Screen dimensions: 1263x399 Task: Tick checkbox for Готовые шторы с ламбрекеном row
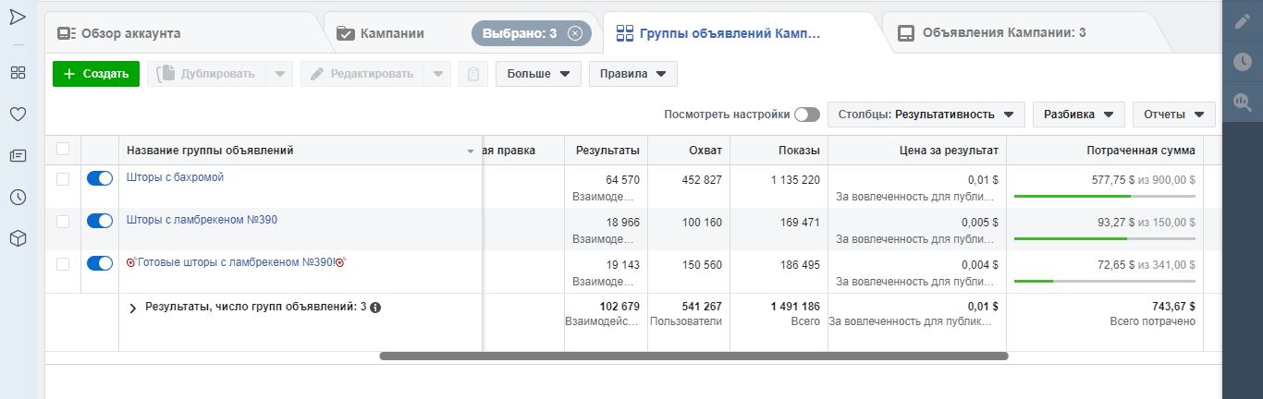point(63,264)
